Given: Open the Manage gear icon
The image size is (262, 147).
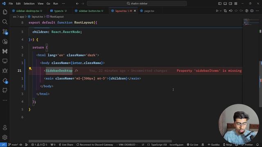Looking at the screenshot, I should [5, 137].
